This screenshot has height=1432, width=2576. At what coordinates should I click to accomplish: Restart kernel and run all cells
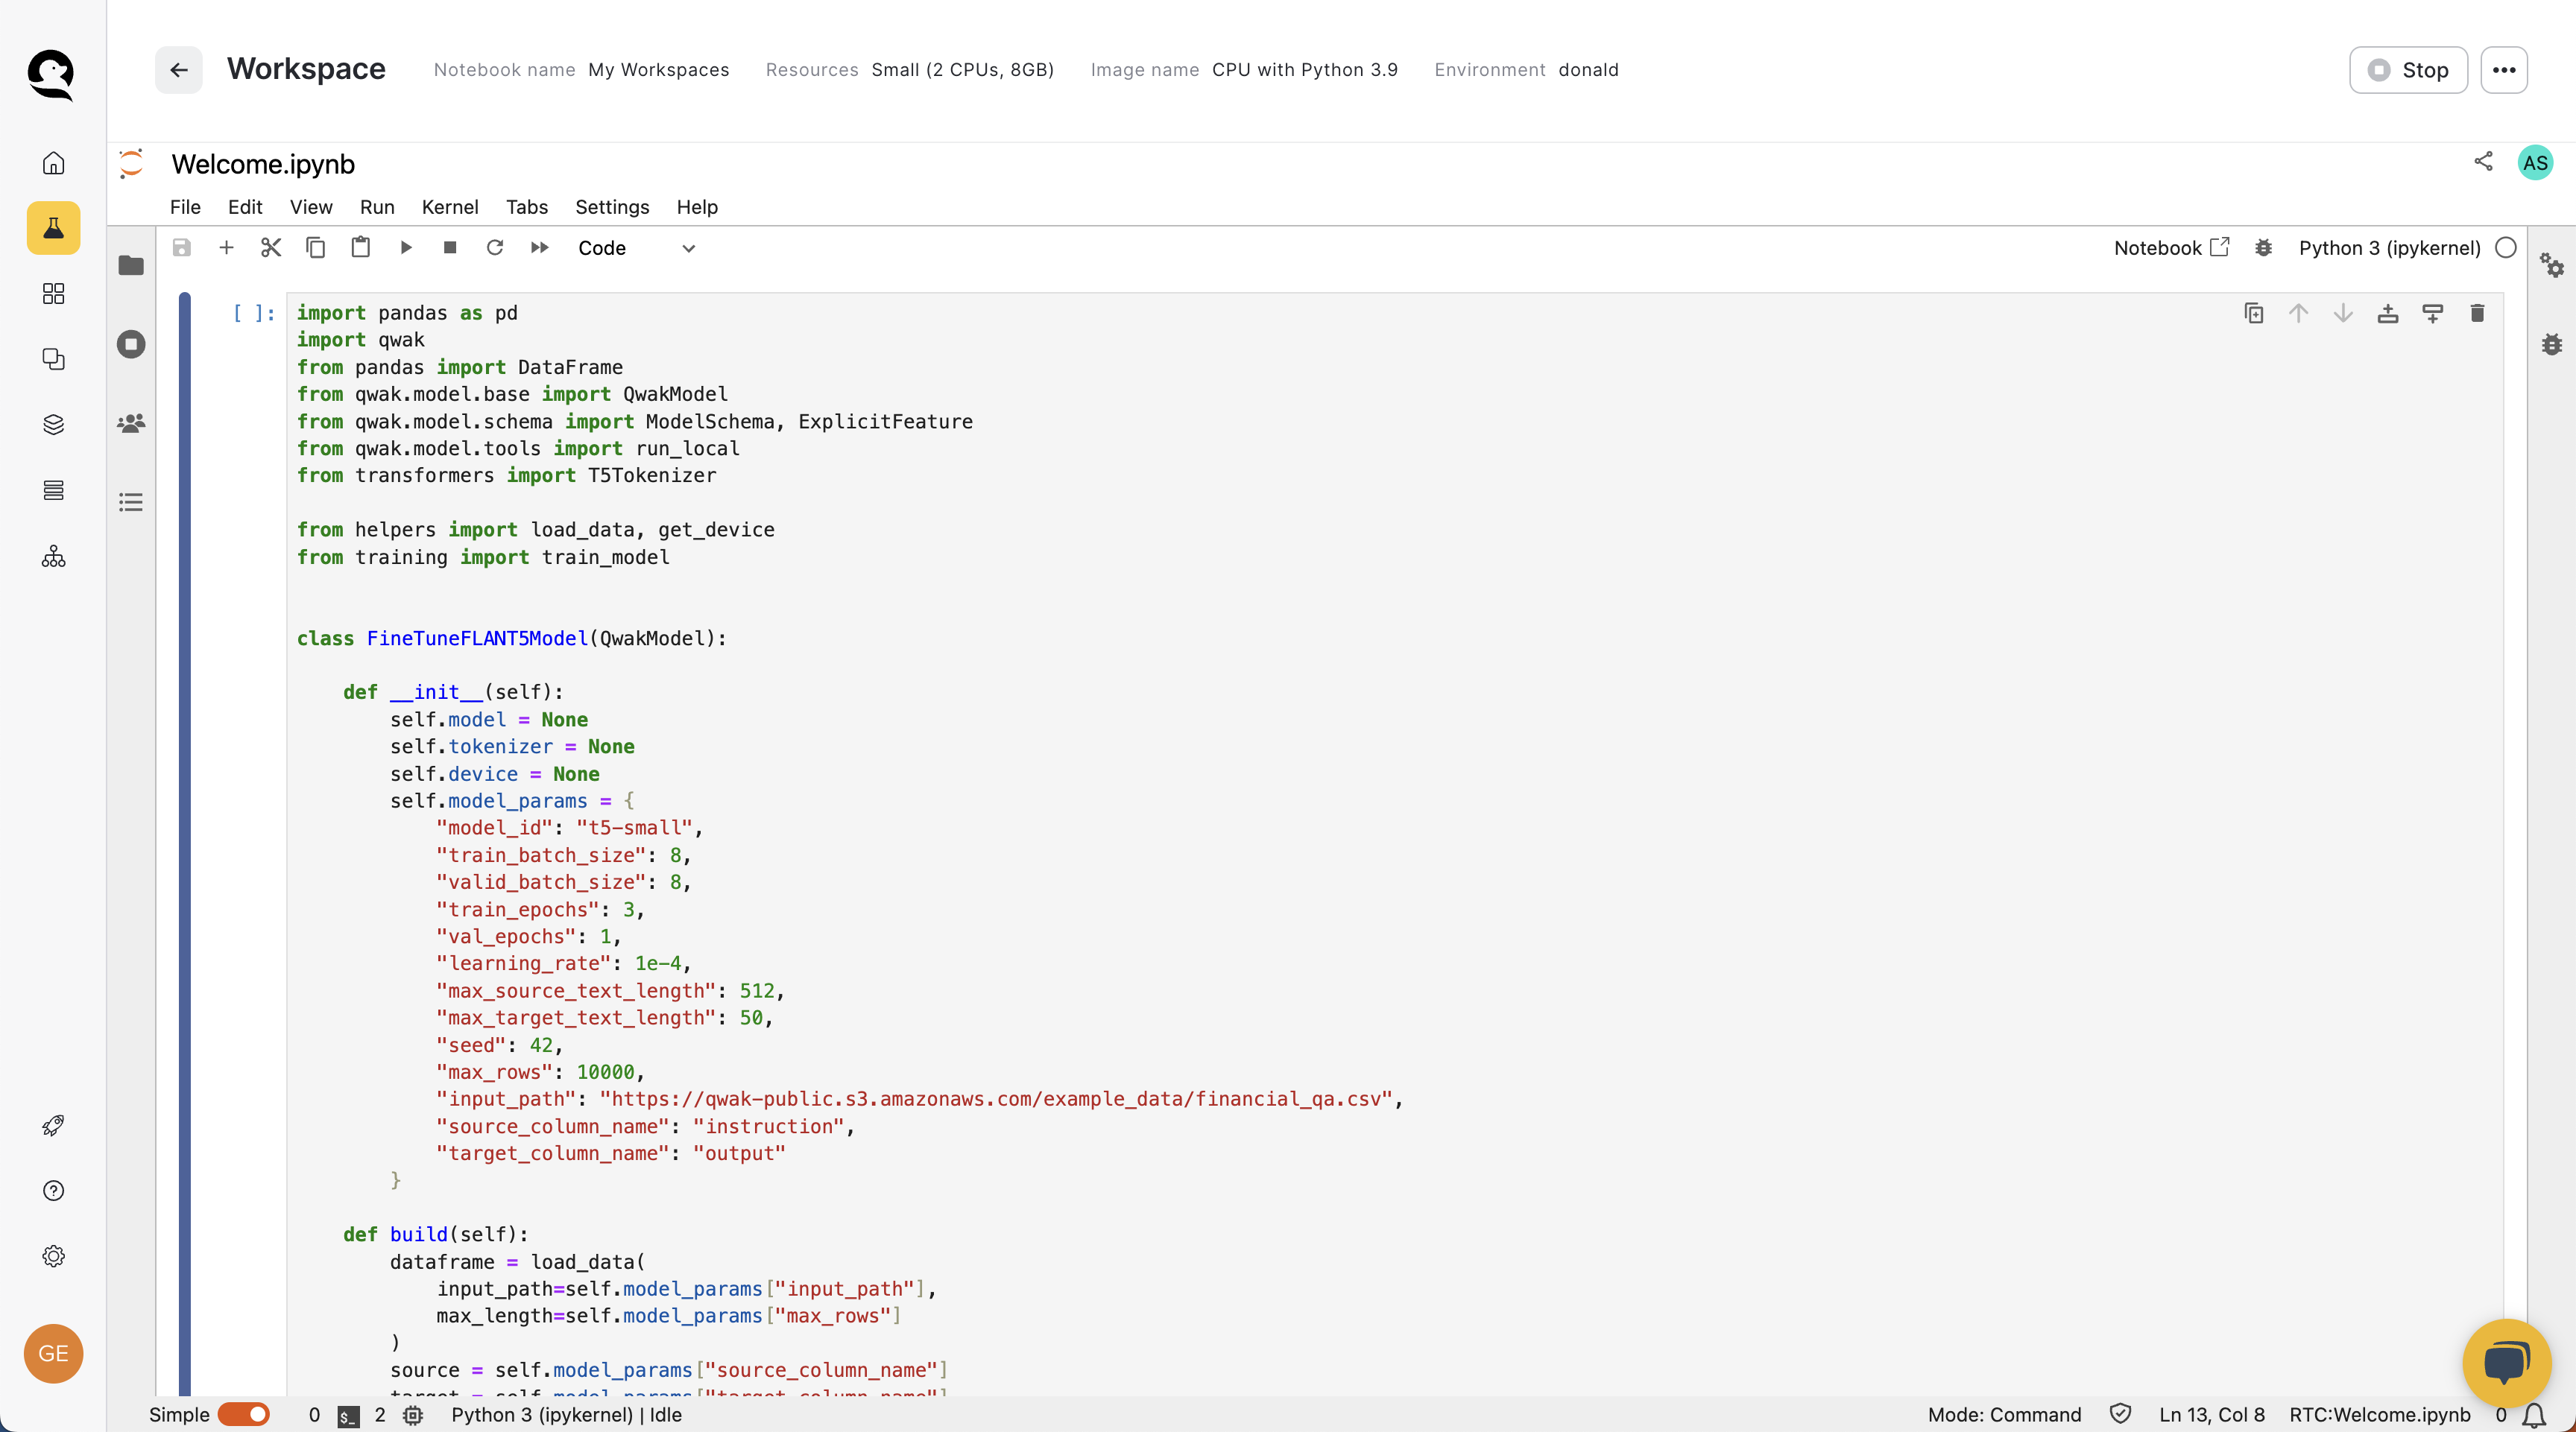[x=540, y=248]
